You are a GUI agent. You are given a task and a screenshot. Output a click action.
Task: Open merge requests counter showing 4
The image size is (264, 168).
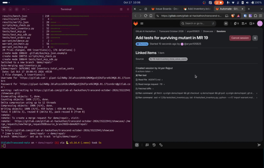click(x=244, y=24)
